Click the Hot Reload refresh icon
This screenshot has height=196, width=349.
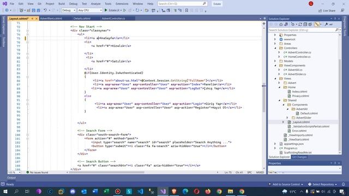click(137, 10)
